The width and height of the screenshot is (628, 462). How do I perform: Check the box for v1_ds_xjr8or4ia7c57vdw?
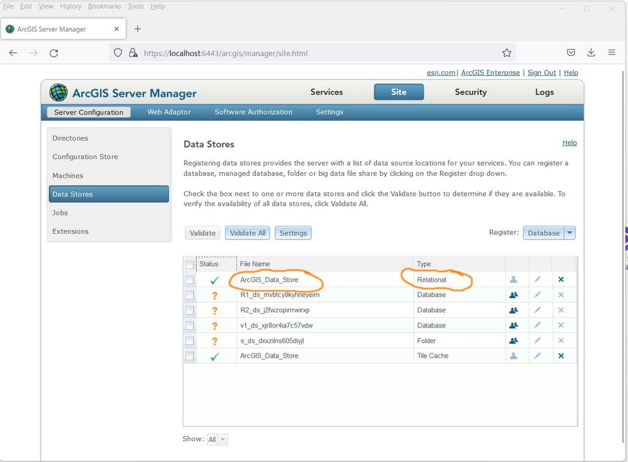190,326
